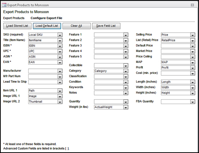Click the Save Field List button
The width and height of the screenshot is (199, 153).
106,26
